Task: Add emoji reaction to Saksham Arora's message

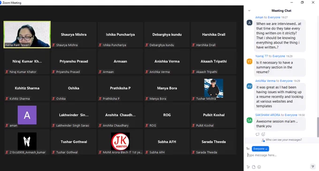Action: tap(263, 134)
